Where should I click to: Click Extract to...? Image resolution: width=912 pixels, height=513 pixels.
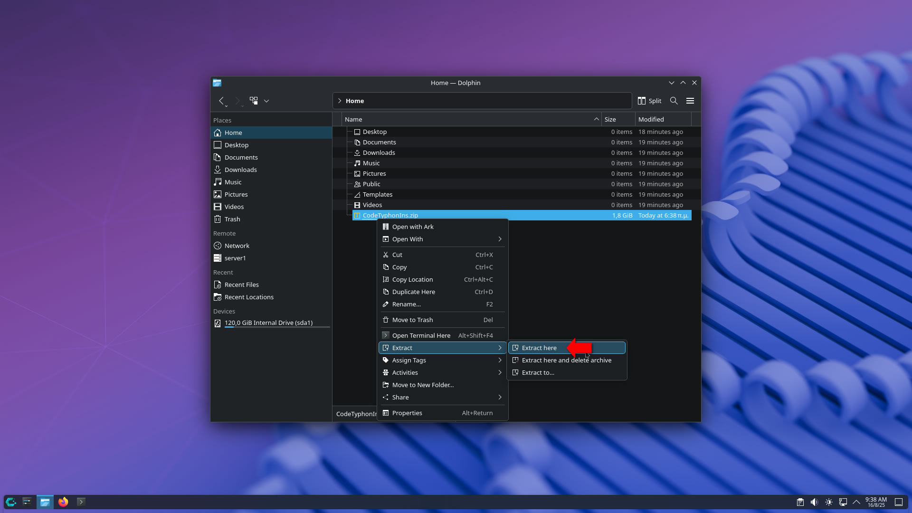click(567, 372)
